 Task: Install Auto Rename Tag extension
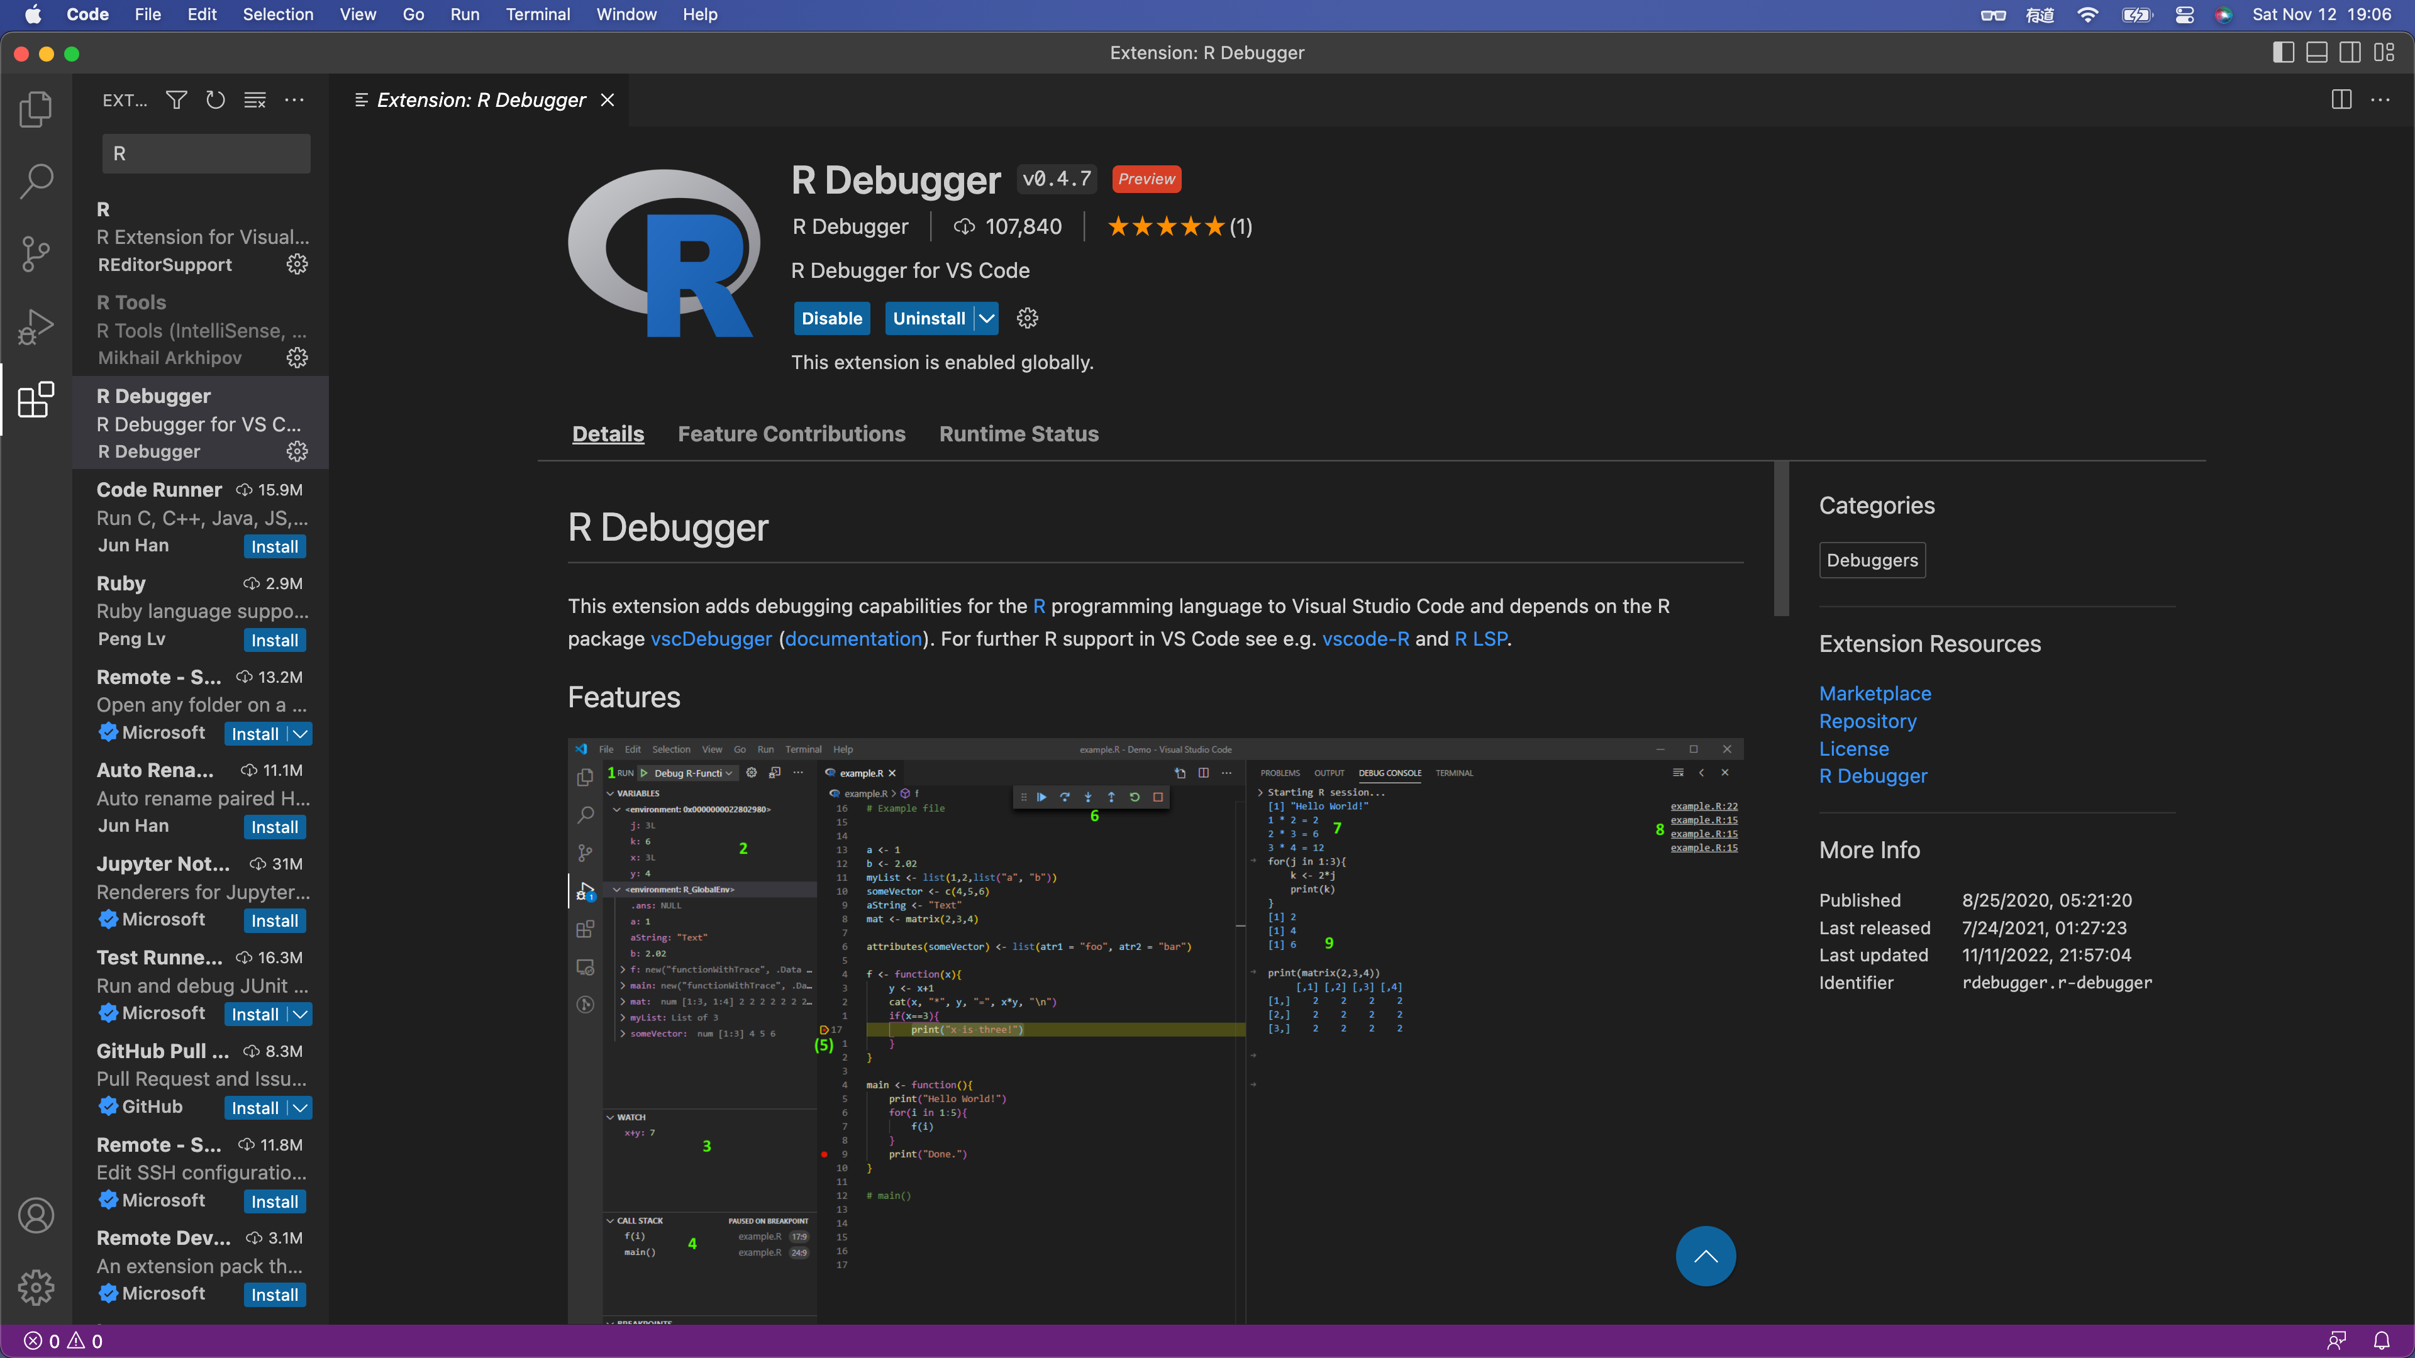275,827
